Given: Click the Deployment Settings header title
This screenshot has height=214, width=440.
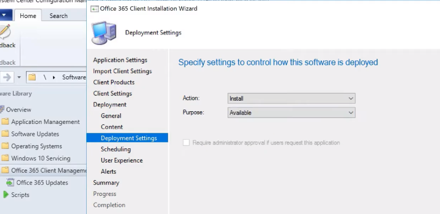Looking at the screenshot, I should point(153,33).
